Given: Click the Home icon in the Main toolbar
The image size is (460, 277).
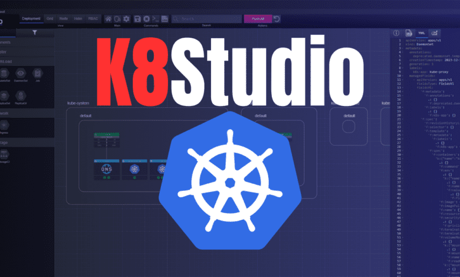Looking at the screenshot, I should [x=109, y=19].
